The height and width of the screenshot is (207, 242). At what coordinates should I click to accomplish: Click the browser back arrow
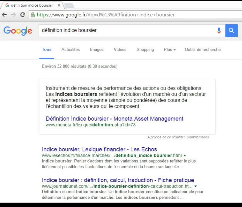pos(4,15)
